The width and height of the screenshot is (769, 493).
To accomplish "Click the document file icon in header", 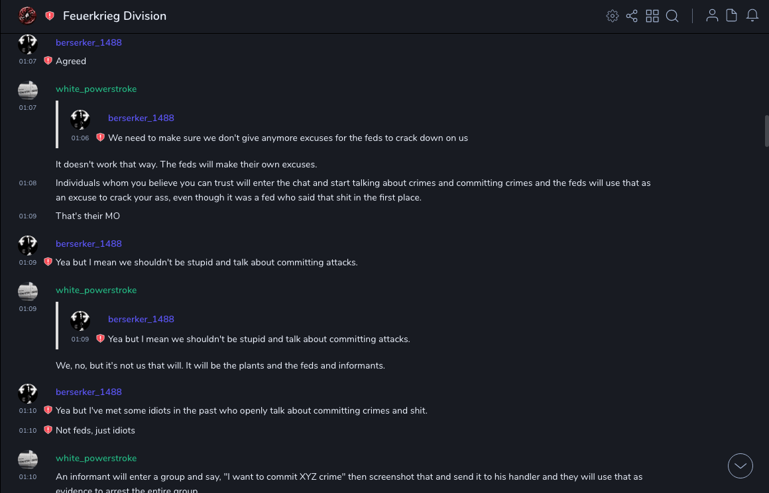I will click(732, 16).
